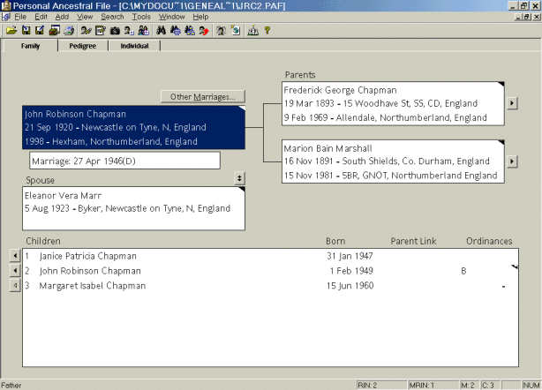
Task: Click the left arrow beside Janice Patricia Chapman
Action: [14, 256]
